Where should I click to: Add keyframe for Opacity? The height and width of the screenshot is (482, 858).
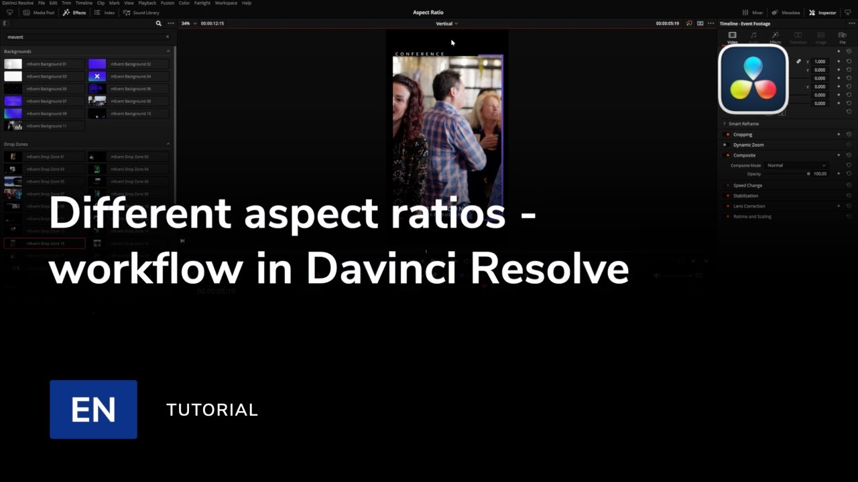[x=839, y=173]
